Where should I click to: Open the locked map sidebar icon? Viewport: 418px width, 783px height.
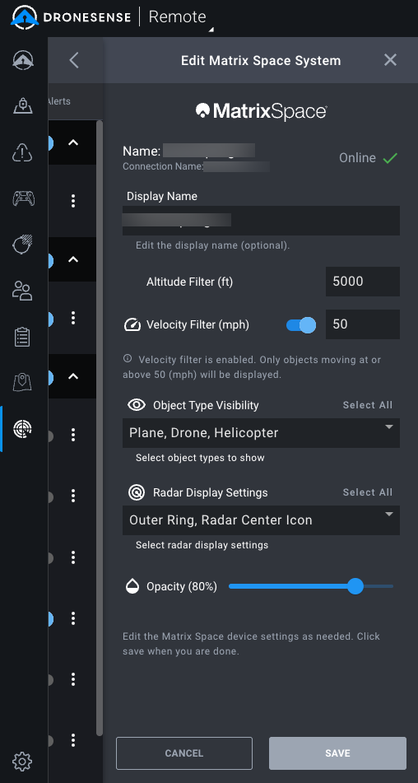[23, 105]
